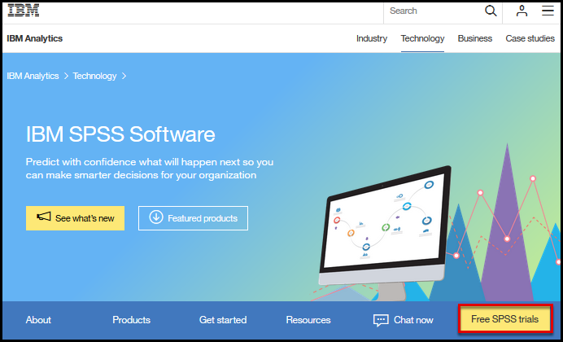563x342 pixels.
Task: Click the IBM SPSS Software heading
Action: 120,134
